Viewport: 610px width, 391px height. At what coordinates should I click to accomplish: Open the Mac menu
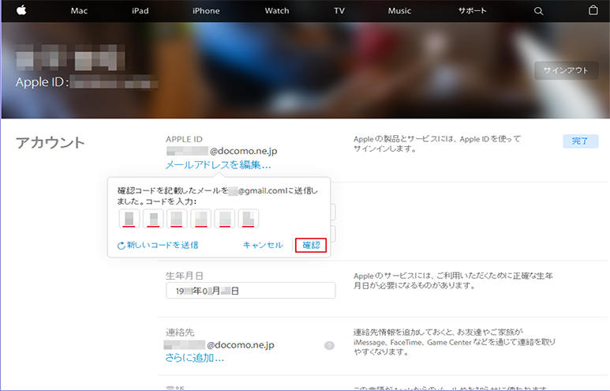point(79,11)
